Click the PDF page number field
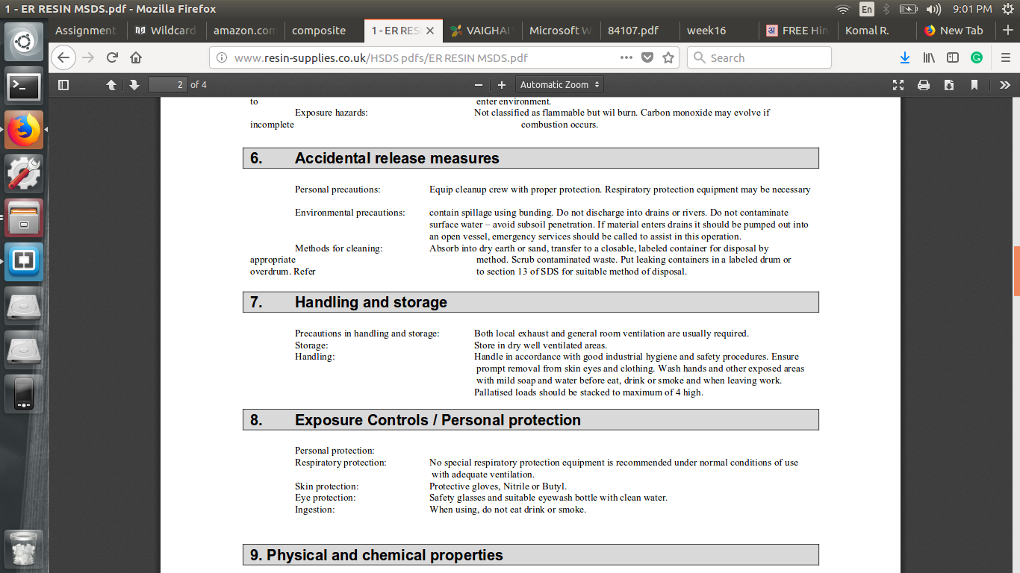The height and width of the screenshot is (573, 1020). tap(167, 85)
